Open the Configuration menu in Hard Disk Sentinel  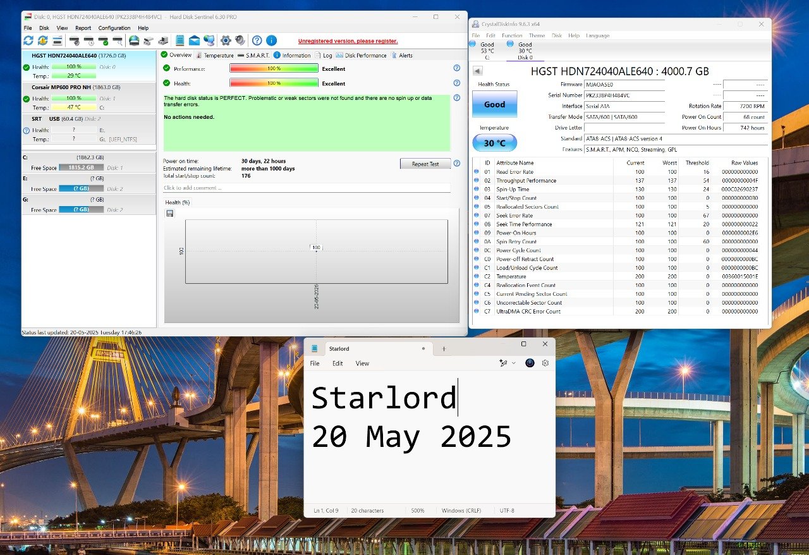114,28
